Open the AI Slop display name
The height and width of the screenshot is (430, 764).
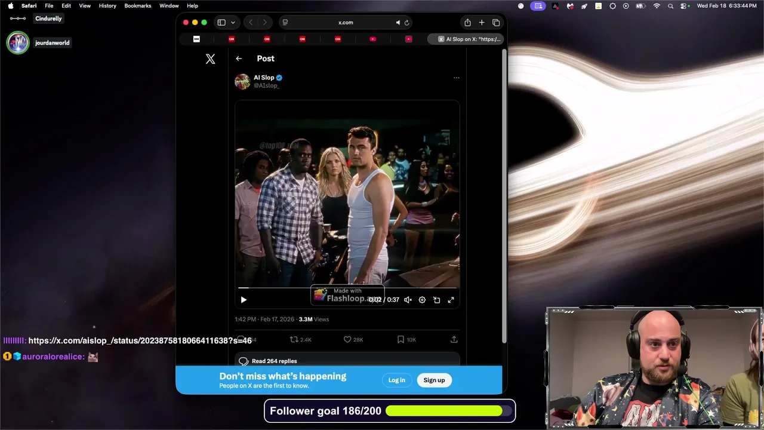point(264,78)
